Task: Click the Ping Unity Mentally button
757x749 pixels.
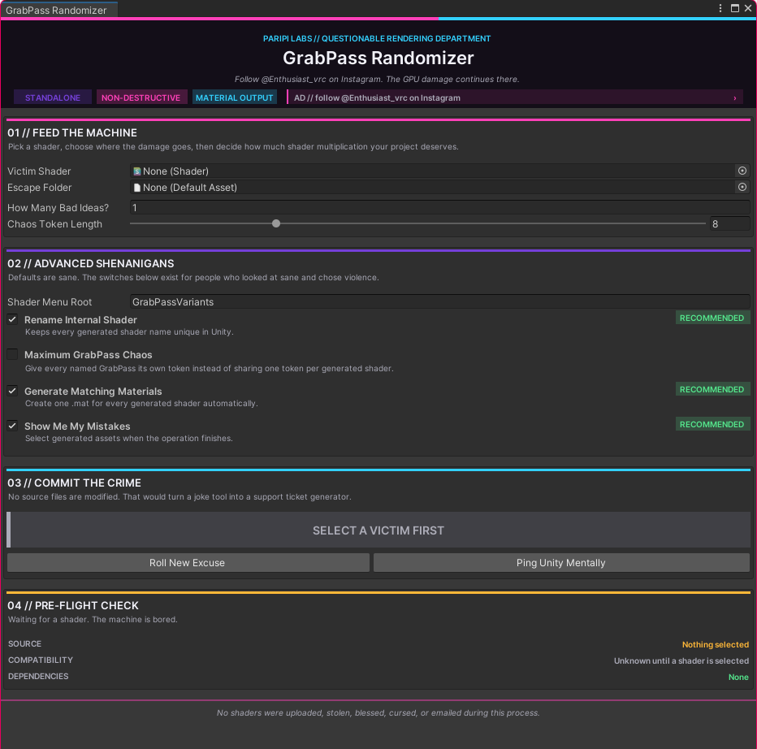Action: point(561,563)
